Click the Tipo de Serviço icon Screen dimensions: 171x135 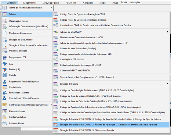coord(55,77)
